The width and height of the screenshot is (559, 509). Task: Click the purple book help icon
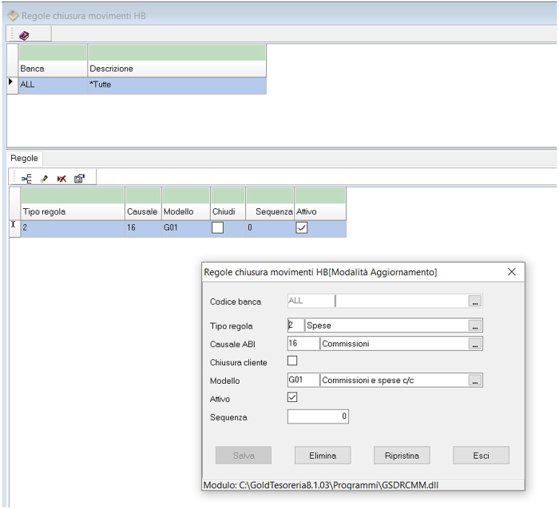pyautogui.click(x=24, y=35)
